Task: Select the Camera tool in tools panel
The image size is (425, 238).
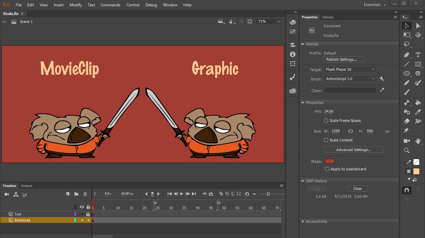Action: tap(407, 141)
